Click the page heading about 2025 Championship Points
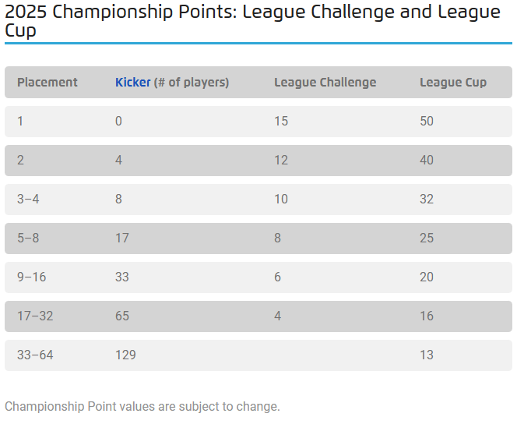The height and width of the screenshot is (424, 517). click(252, 22)
